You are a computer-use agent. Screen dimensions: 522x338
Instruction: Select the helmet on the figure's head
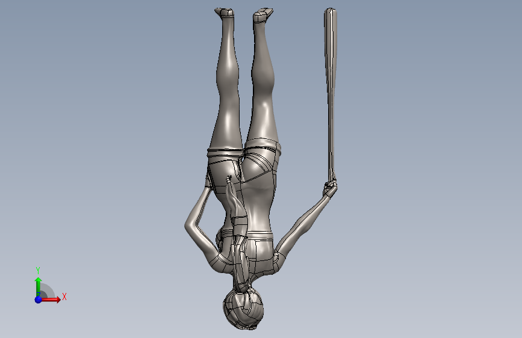243,309
